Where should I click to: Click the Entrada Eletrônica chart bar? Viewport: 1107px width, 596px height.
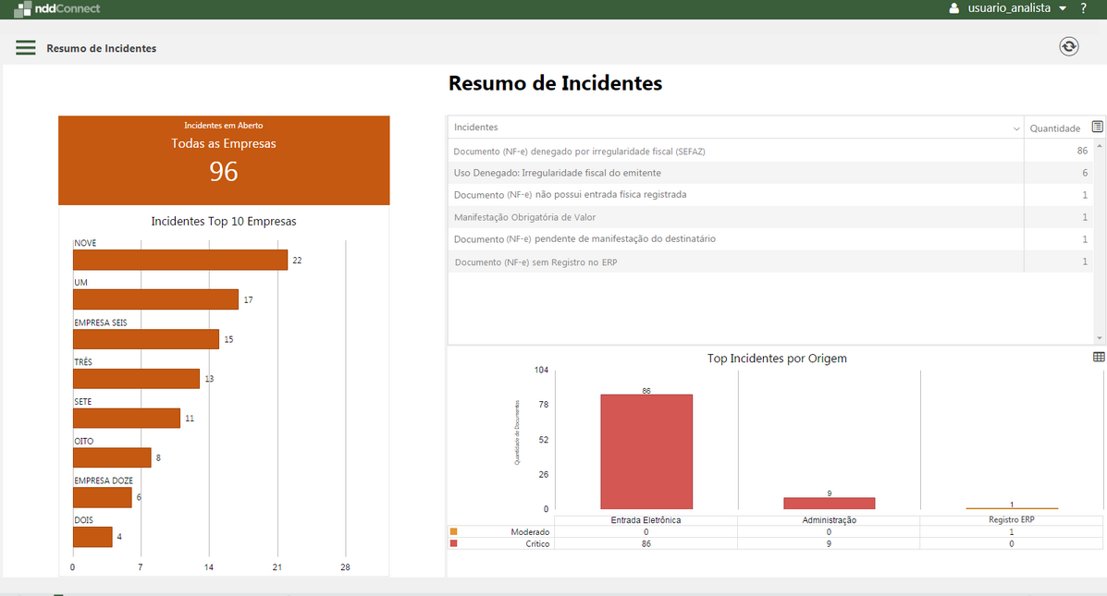click(x=646, y=452)
